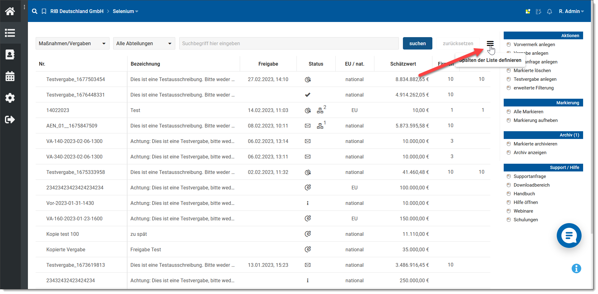Click row number VA-160-2023-01-23-1600

[x=74, y=218]
